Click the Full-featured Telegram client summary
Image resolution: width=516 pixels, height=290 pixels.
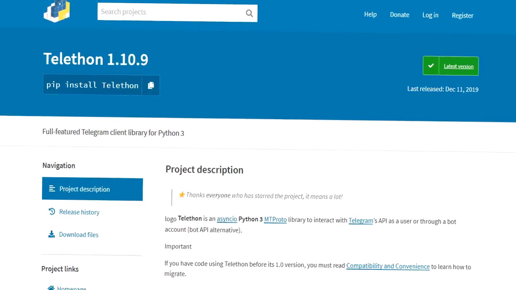click(x=113, y=132)
